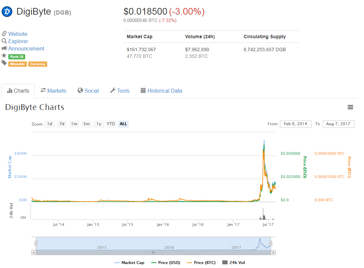Click the 47,772 BTC market cap text
Image resolution: width=364 pixels, height=268 pixels.
click(139, 56)
